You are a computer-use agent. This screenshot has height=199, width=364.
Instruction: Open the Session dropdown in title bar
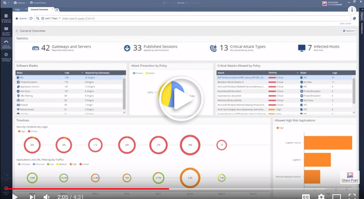pos(182,3)
